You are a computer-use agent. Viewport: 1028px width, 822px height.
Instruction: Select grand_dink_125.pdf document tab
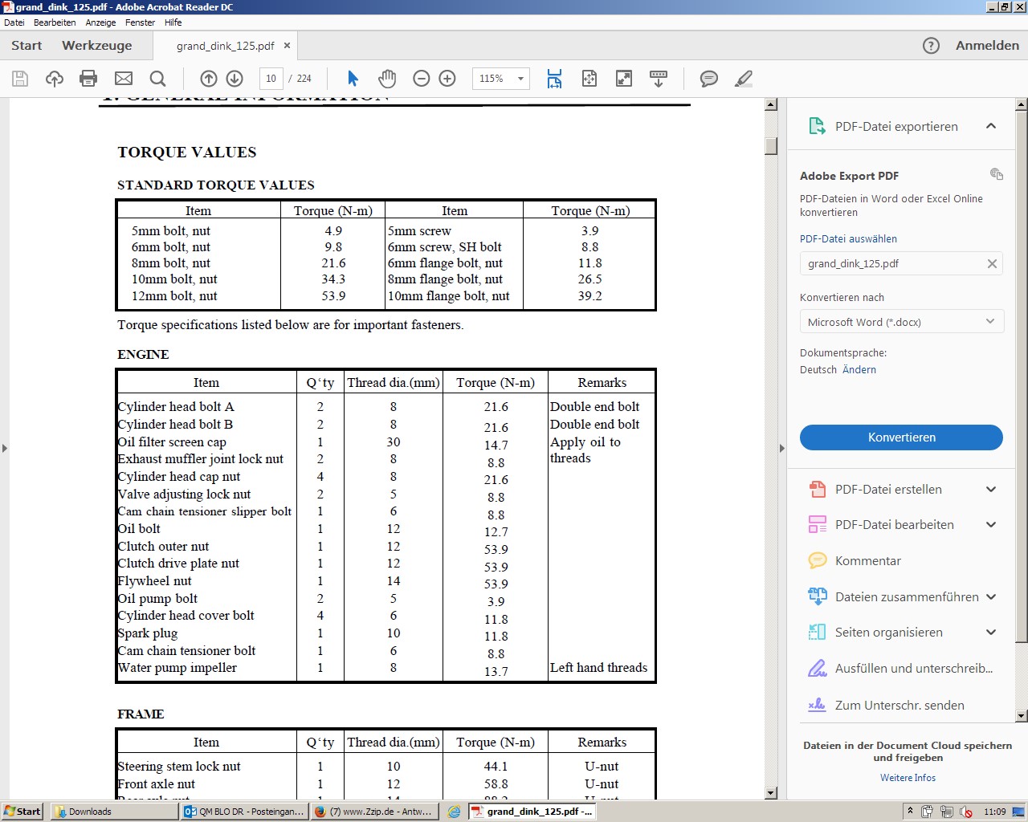225,46
